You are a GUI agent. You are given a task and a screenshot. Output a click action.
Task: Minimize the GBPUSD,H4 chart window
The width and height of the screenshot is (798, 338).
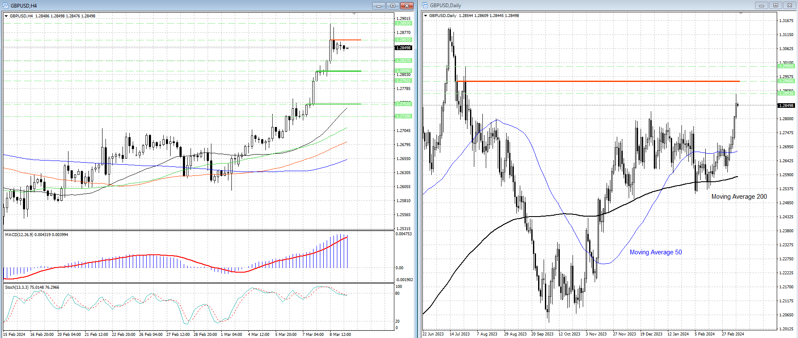pyautogui.click(x=378, y=6)
